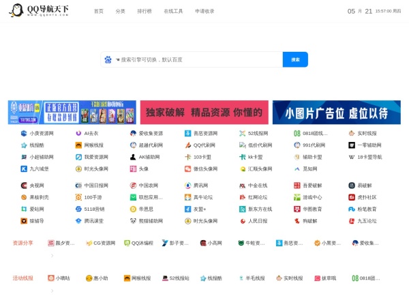Open the 汇顺头像网 link
409x307 pixels.
(x=260, y=169)
